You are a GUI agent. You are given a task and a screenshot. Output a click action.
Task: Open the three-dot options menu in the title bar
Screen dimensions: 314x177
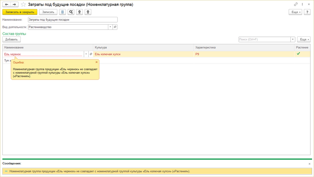[302, 4]
